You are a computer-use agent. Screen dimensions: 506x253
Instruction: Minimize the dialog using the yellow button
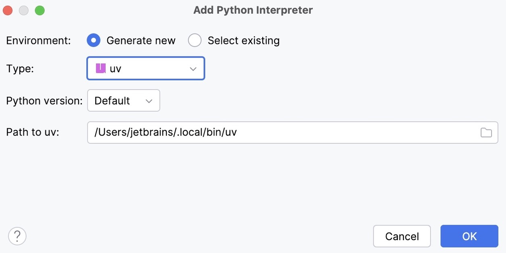(24, 10)
